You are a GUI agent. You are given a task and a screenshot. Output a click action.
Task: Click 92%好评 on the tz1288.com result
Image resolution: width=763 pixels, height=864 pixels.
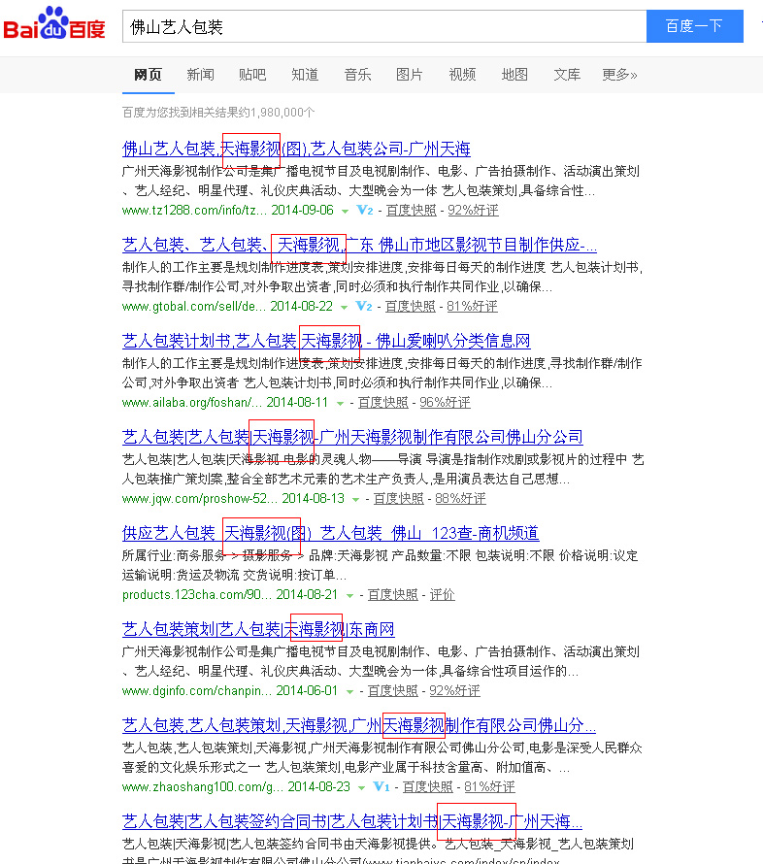click(x=473, y=210)
